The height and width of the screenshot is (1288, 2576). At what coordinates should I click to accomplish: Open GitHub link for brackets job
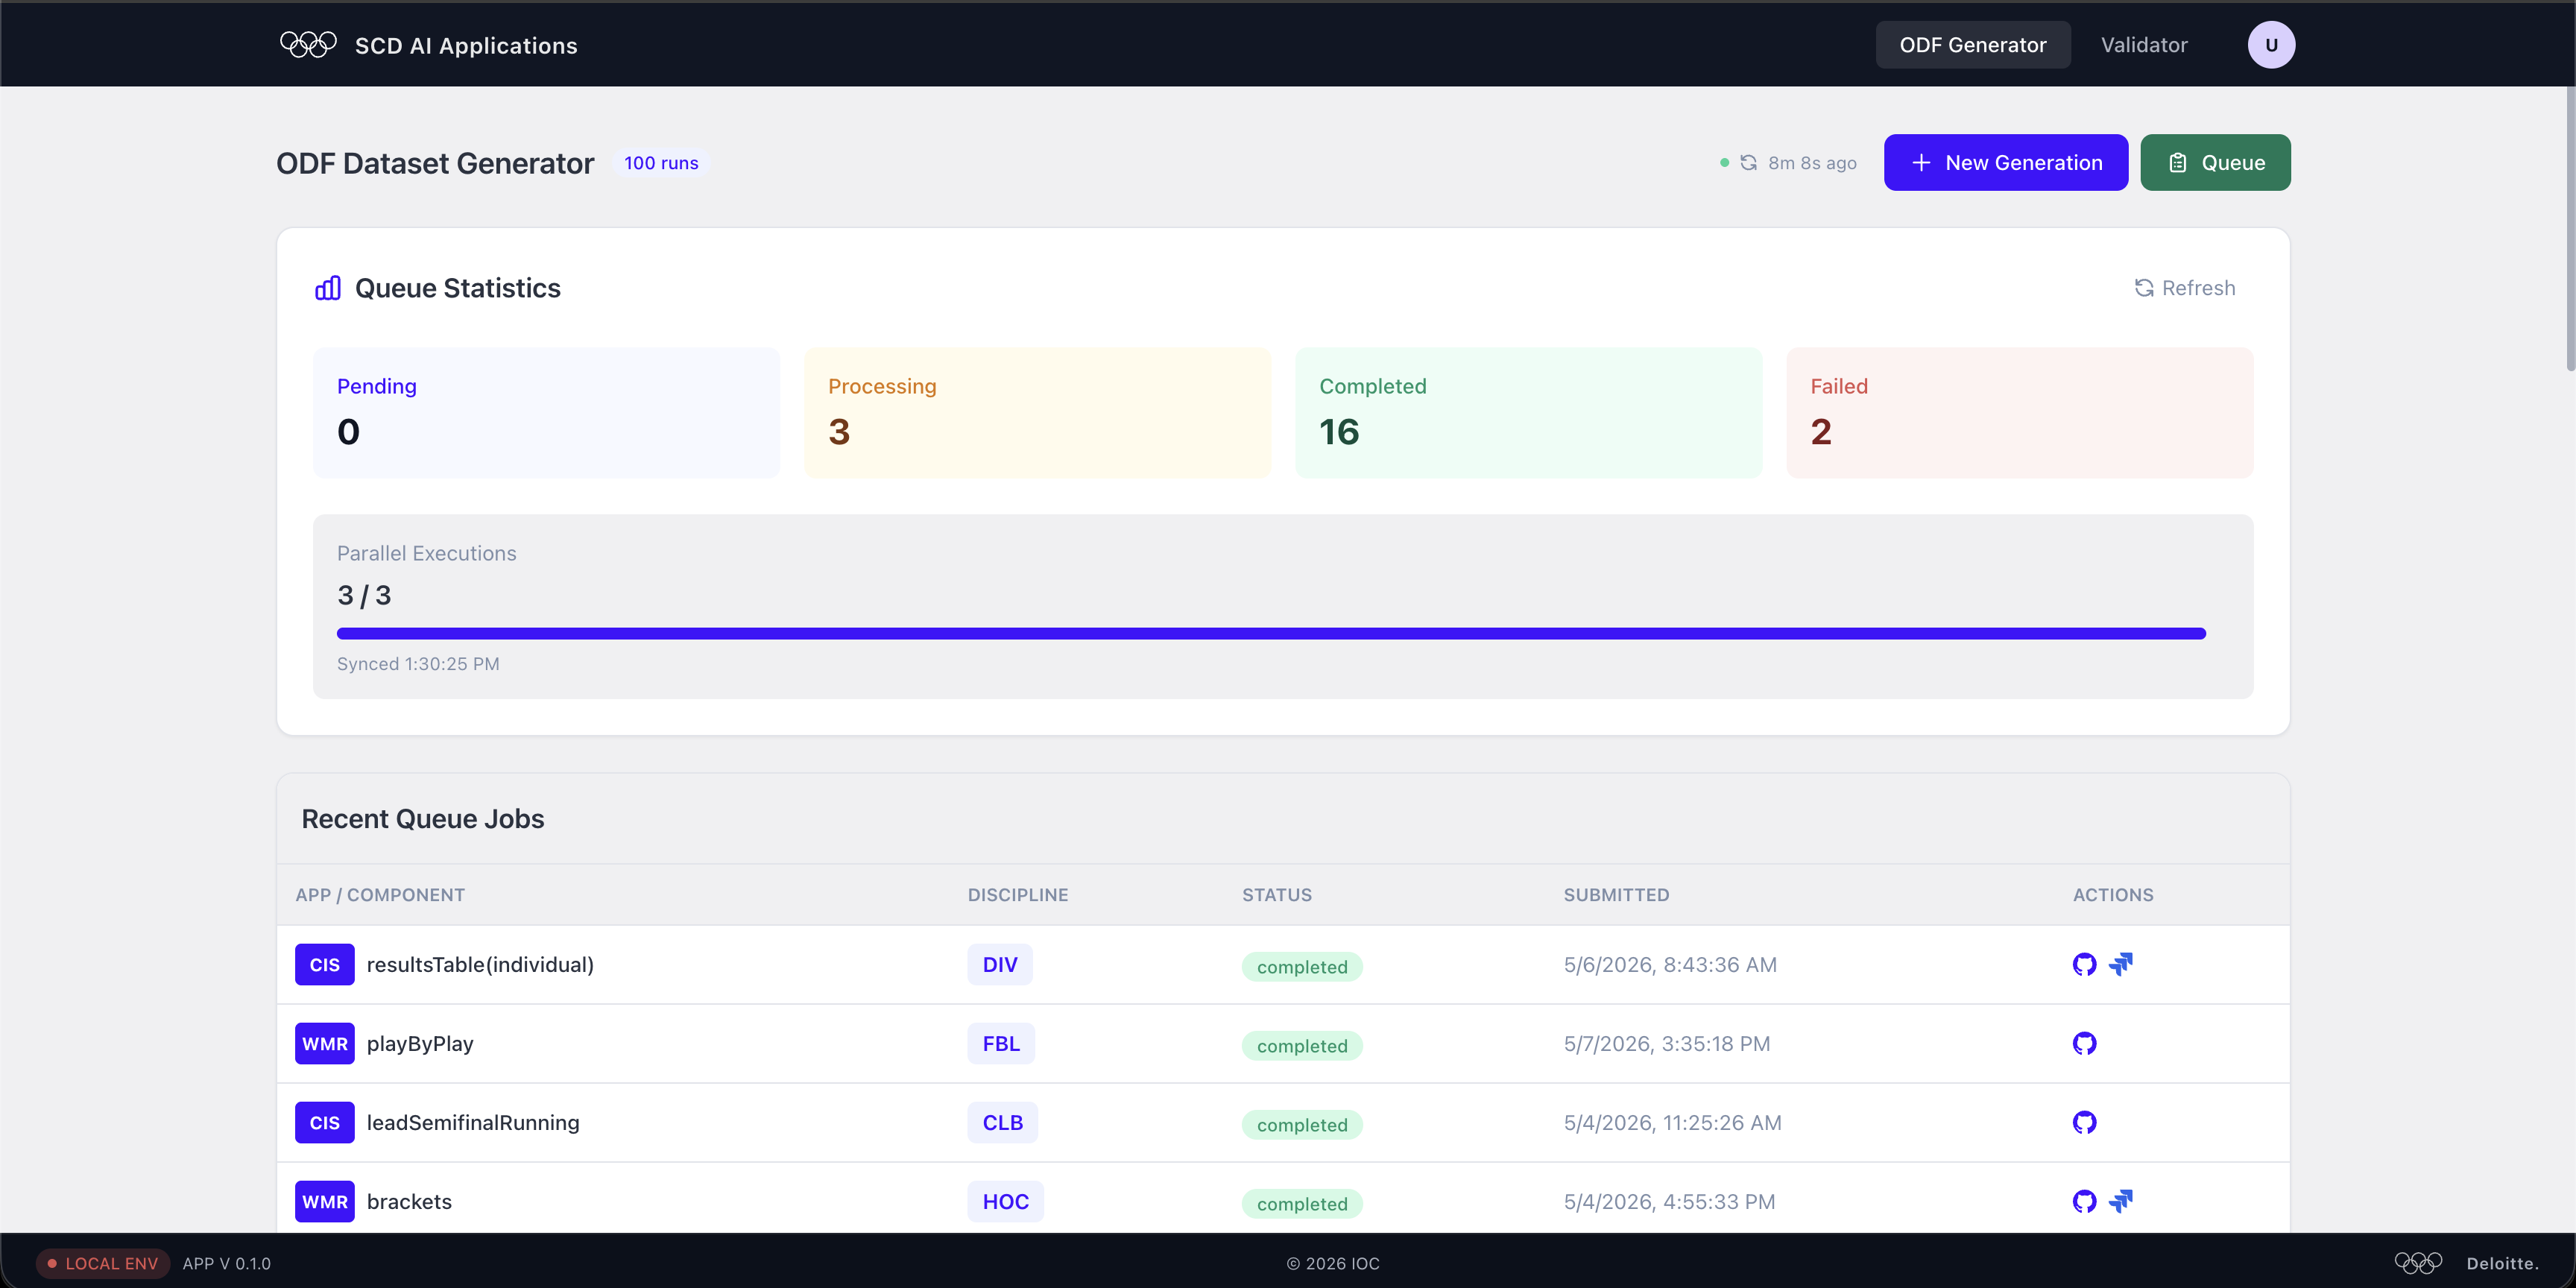[x=2084, y=1202]
